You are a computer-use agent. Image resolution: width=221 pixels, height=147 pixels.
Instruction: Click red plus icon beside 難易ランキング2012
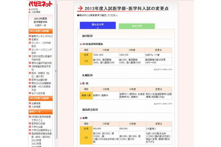[x=30, y=36]
